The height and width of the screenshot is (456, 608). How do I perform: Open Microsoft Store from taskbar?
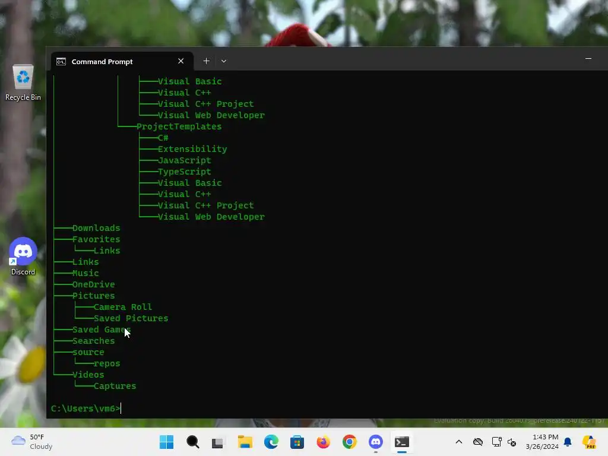point(297,442)
